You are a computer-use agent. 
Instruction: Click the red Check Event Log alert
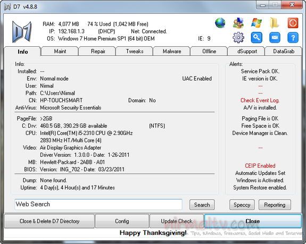pos(260,100)
